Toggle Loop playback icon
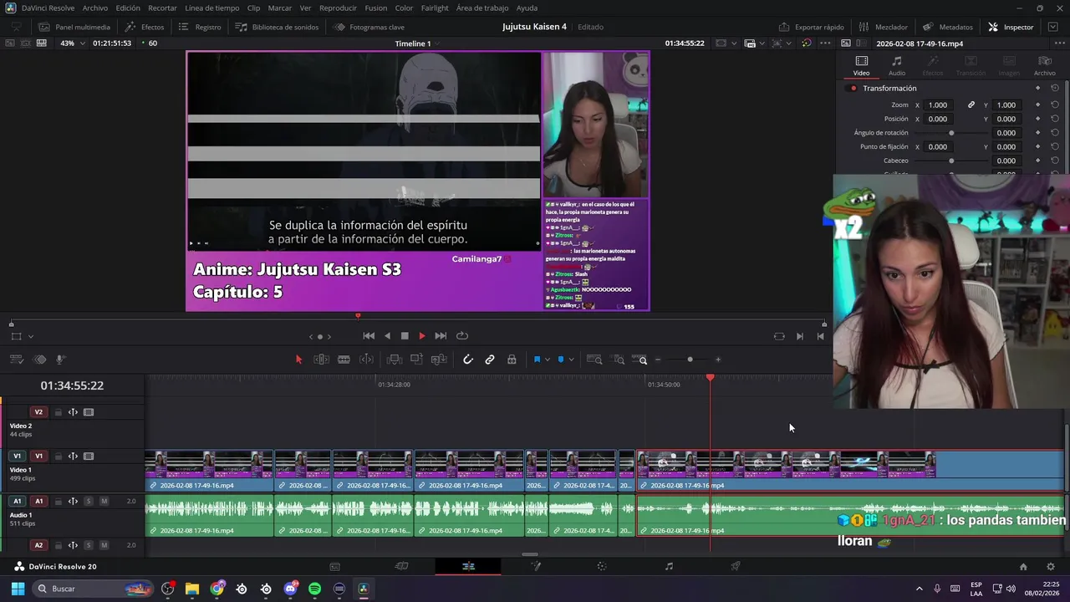The image size is (1070, 602). (461, 336)
